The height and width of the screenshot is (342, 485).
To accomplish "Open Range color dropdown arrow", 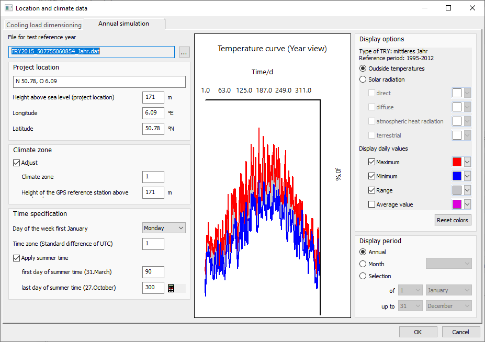I will [x=467, y=190].
